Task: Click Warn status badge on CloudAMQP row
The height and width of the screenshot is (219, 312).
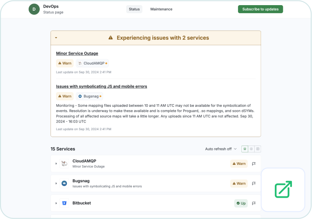Action: (x=239, y=164)
